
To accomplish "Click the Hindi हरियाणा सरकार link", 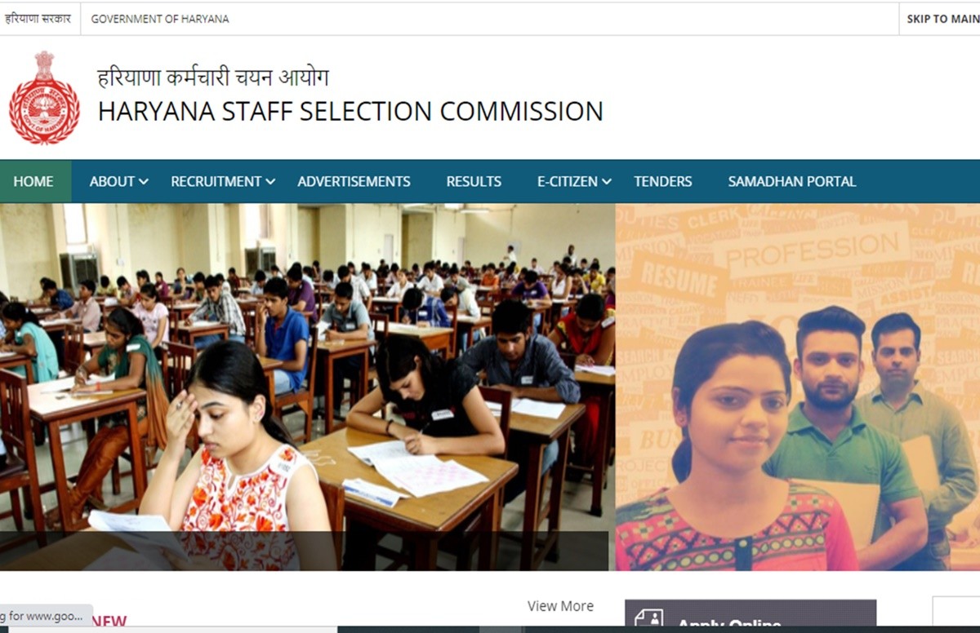I will coord(38,19).
